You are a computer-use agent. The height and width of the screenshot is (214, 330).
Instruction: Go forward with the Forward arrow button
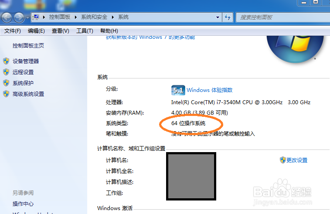click(19, 17)
